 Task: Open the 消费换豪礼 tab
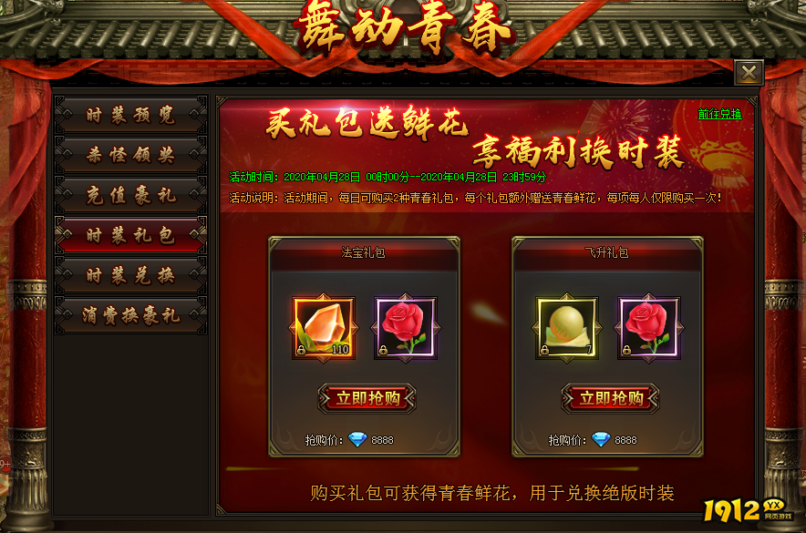(130, 314)
